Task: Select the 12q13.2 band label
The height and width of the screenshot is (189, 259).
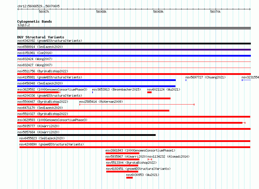Action: point(24,25)
